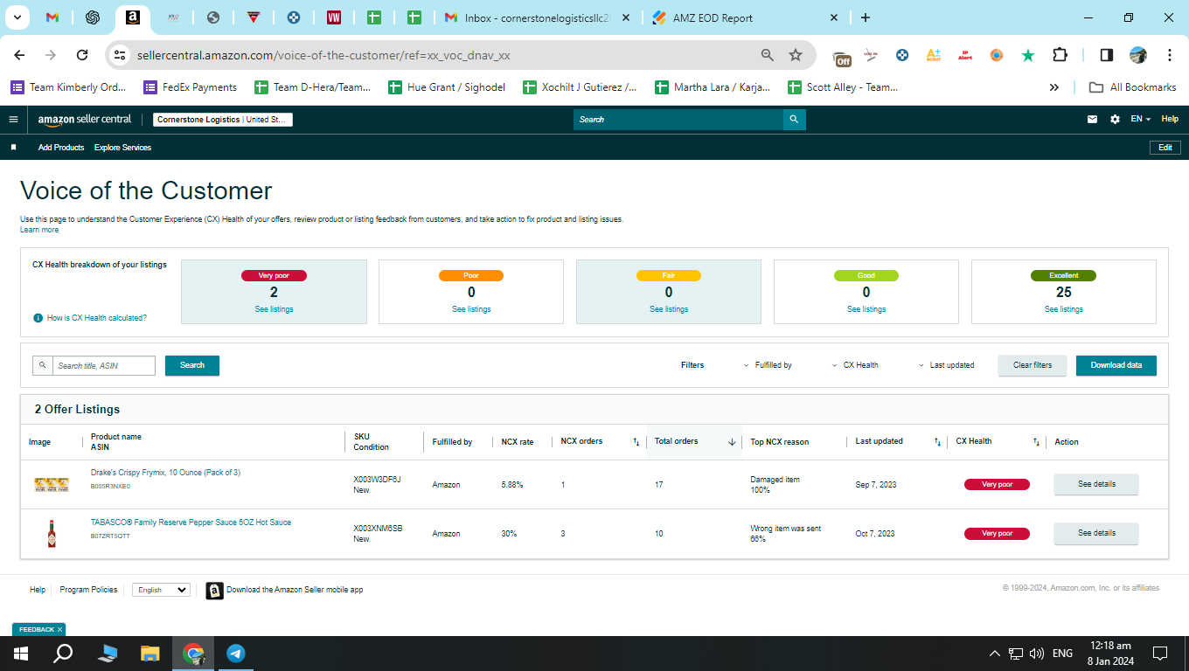Viewport: 1189px width, 671px height.
Task: Open the settings gear icon
Action: tap(1115, 120)
